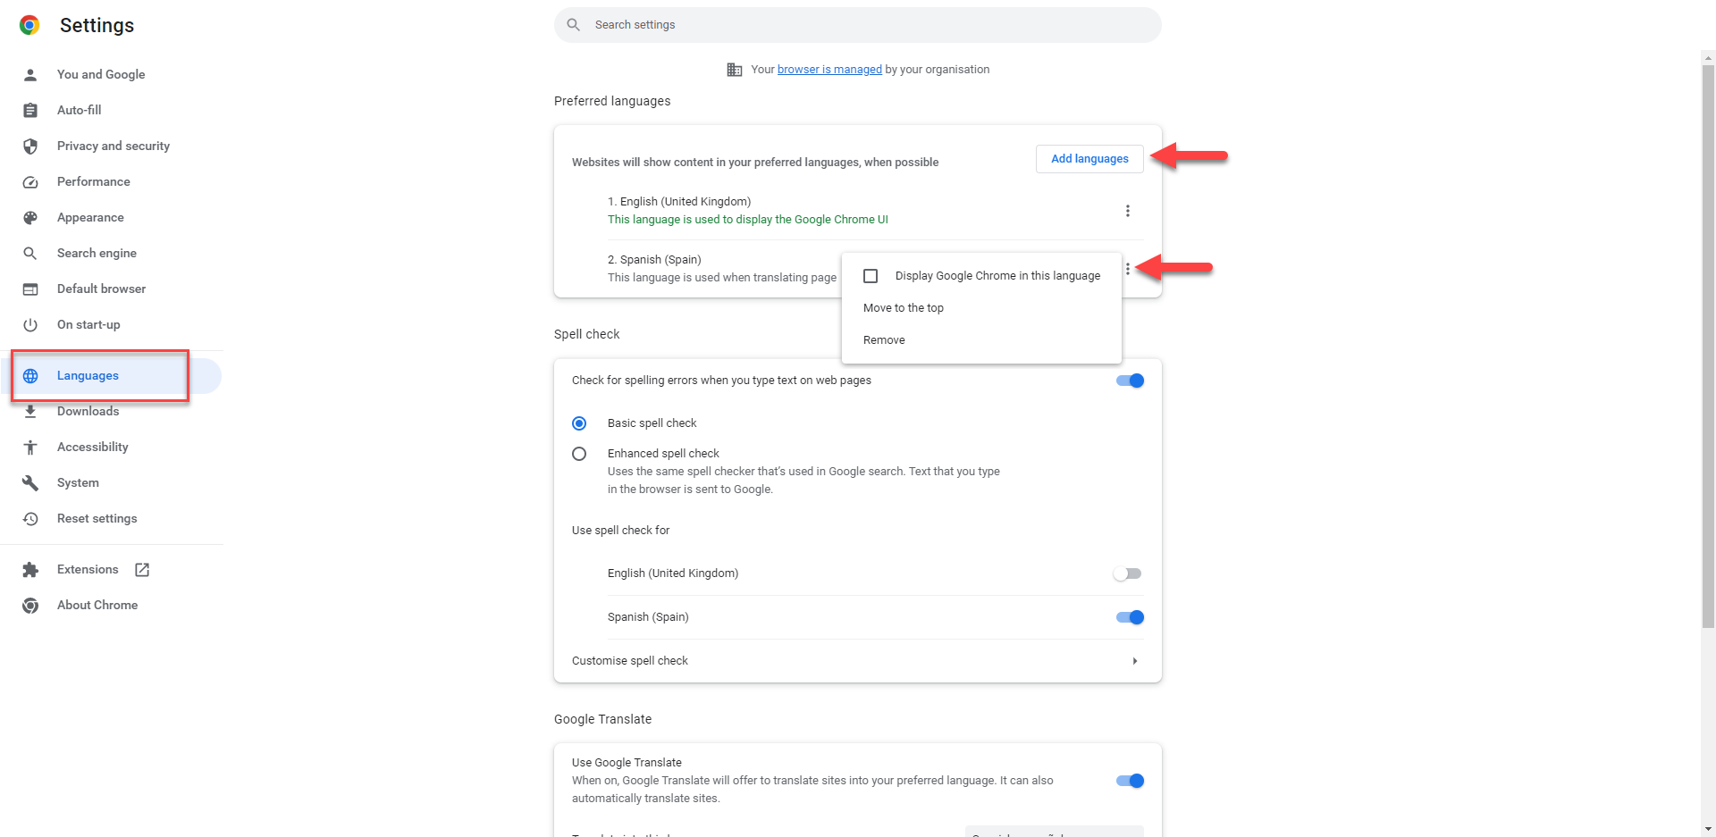Select the Enhanced spell check radio button

(x=579, y=454)
